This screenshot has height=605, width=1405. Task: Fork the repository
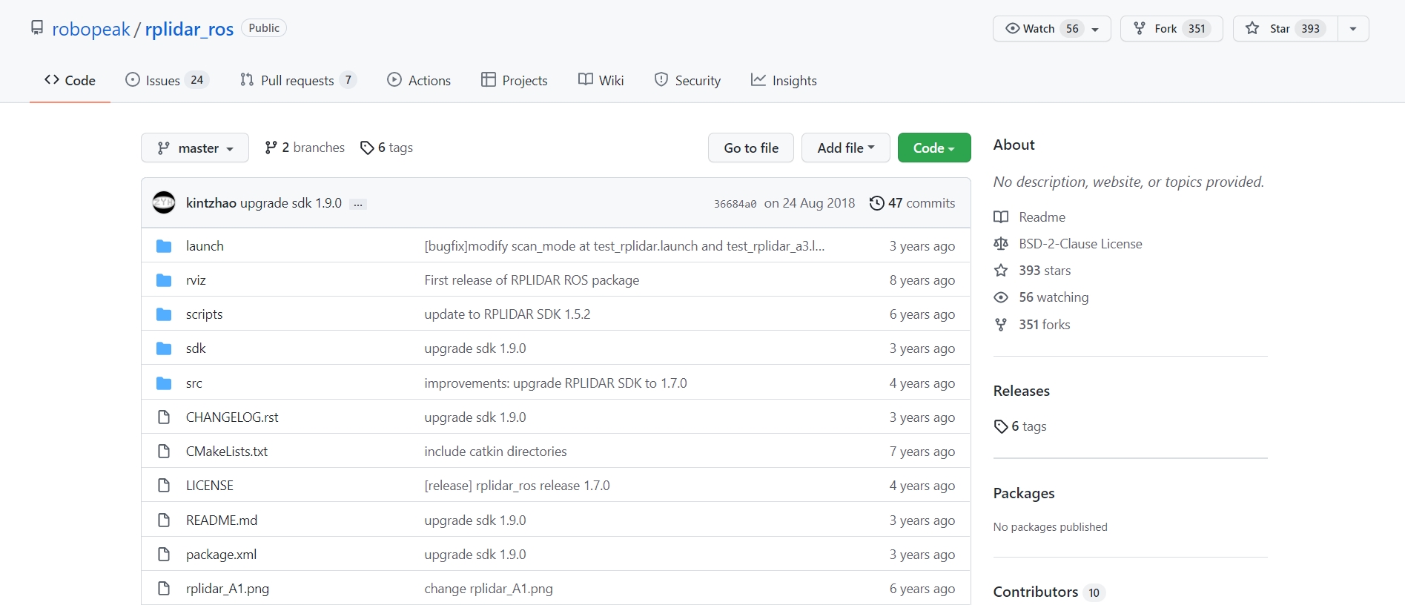tap(1171, 28)
